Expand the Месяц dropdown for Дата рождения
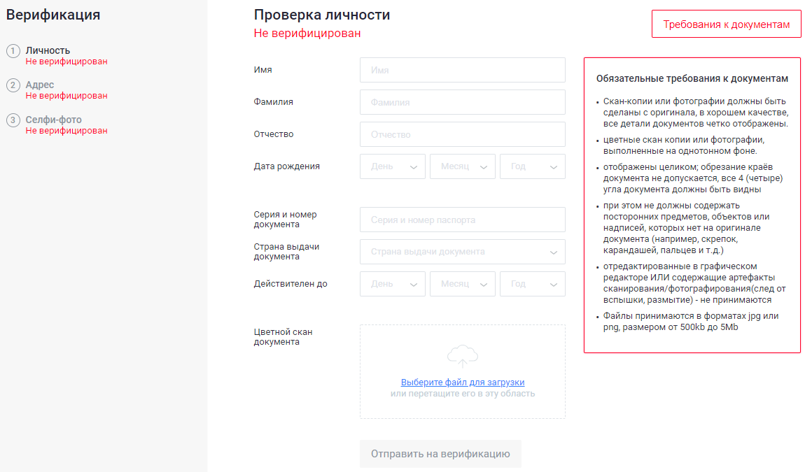The image size is (805, 472). tap(463, 166)
